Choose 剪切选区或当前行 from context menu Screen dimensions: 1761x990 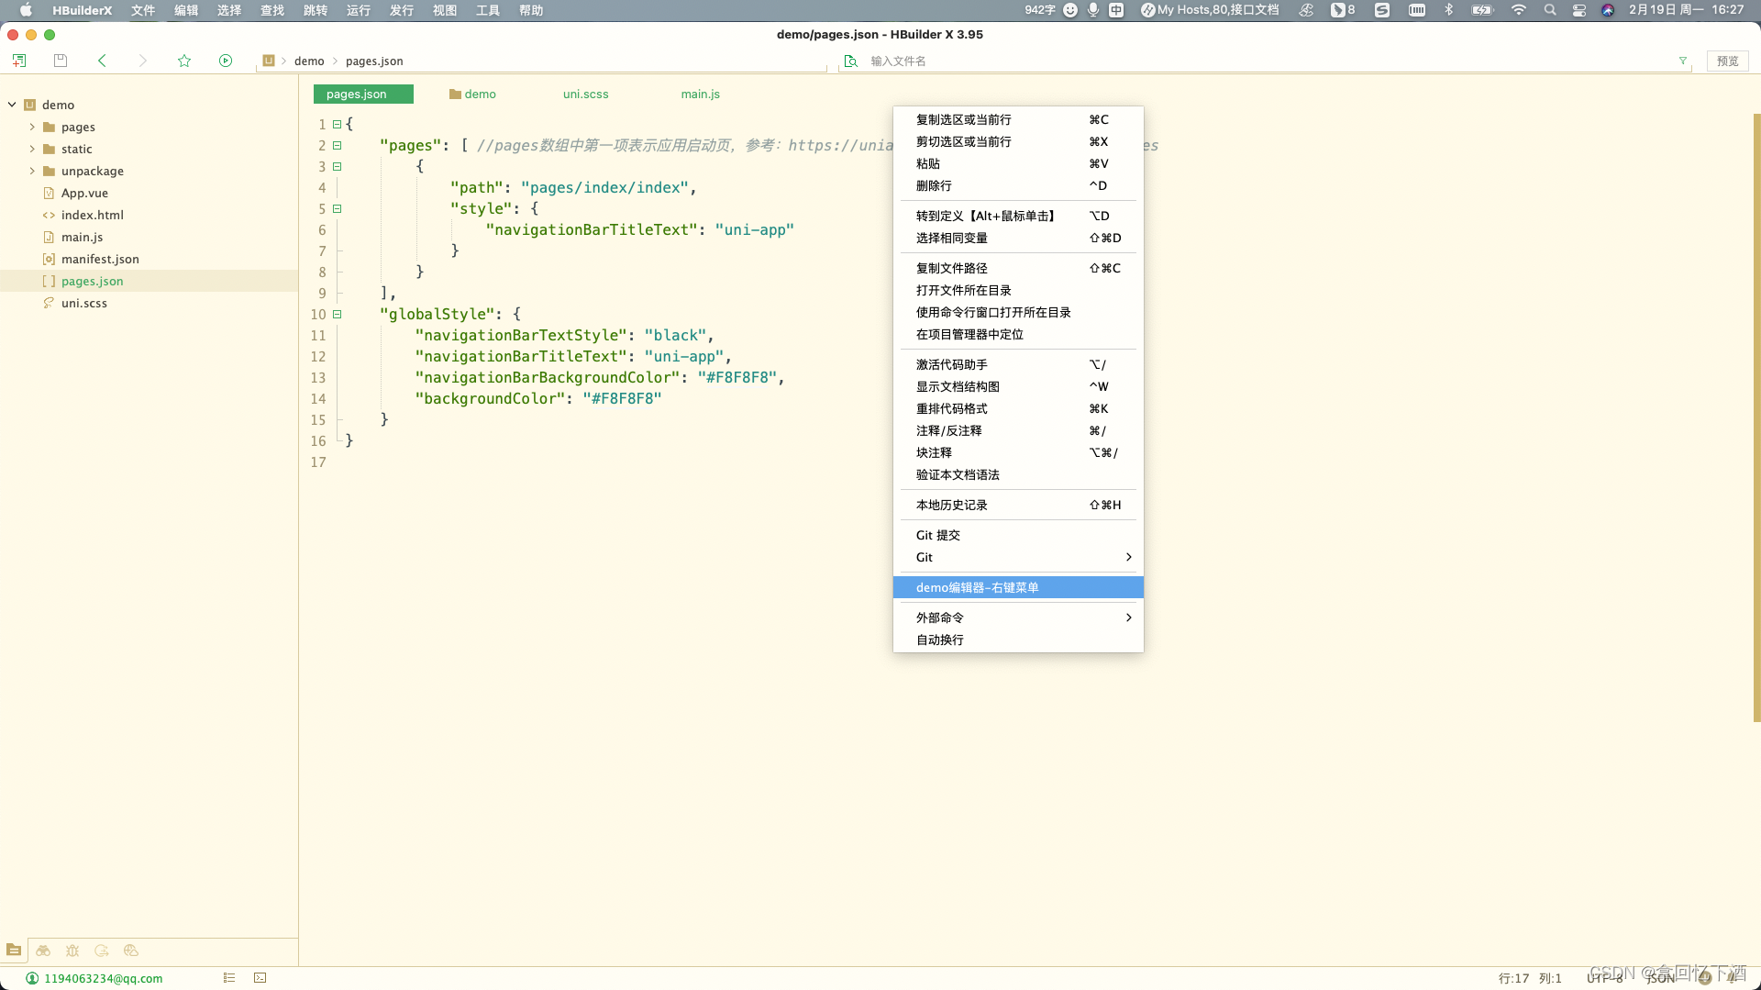pyautogui.click(x=1018, y=141)
